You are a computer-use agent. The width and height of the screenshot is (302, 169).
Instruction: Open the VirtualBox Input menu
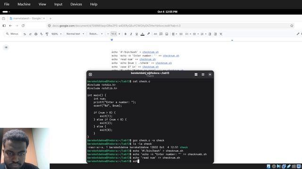[58, 4]
